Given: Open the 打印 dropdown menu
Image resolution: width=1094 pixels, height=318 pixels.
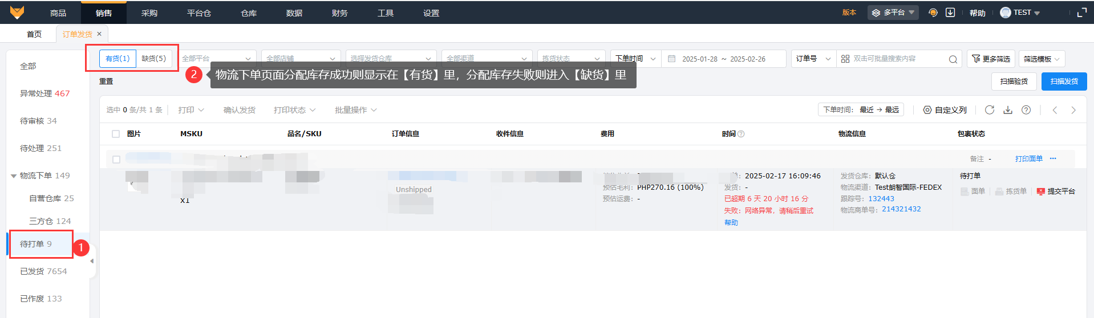Looking at the screenshot, I should pyautogui.click(x=191, y=110).
